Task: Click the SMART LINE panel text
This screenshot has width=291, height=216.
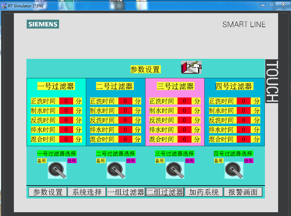Action: tap(244, 24)
